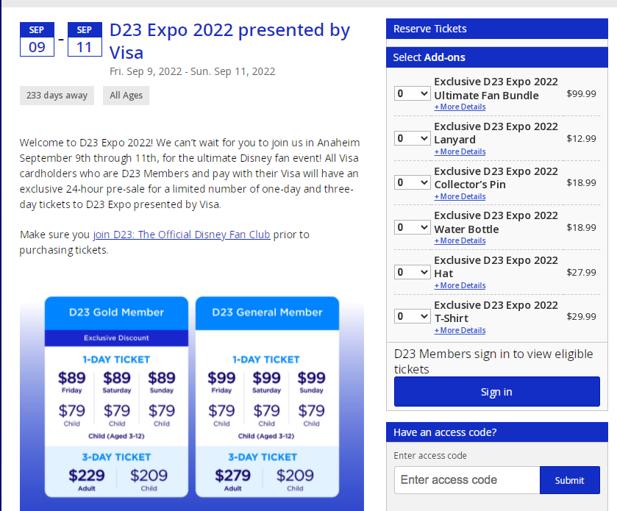Expand More Details for T-Shirt
This screenshot has width=617, height=511.
pos(460,330)
